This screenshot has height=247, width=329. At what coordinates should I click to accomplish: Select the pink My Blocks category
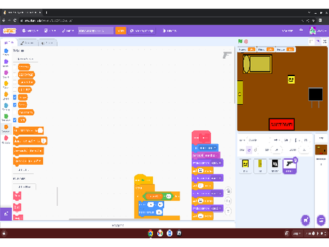pos(6,139)
